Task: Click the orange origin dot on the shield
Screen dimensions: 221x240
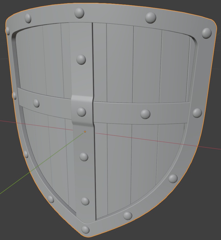Action: pos(85,132)
